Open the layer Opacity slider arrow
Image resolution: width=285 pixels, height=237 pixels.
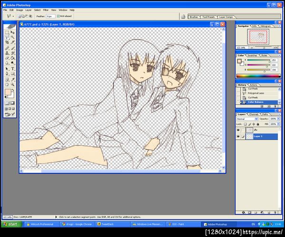pos(278,119)
